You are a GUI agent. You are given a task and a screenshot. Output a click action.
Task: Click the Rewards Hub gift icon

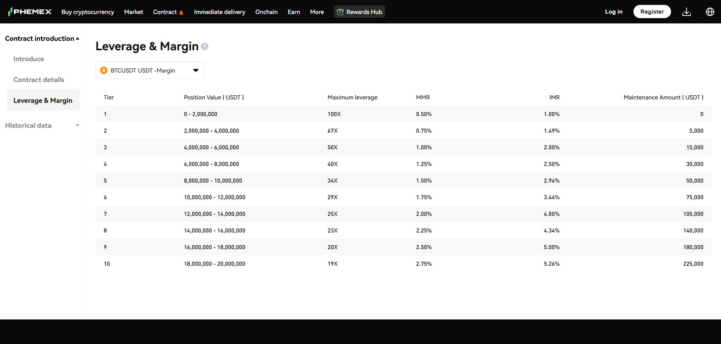[x=340, y=11]
